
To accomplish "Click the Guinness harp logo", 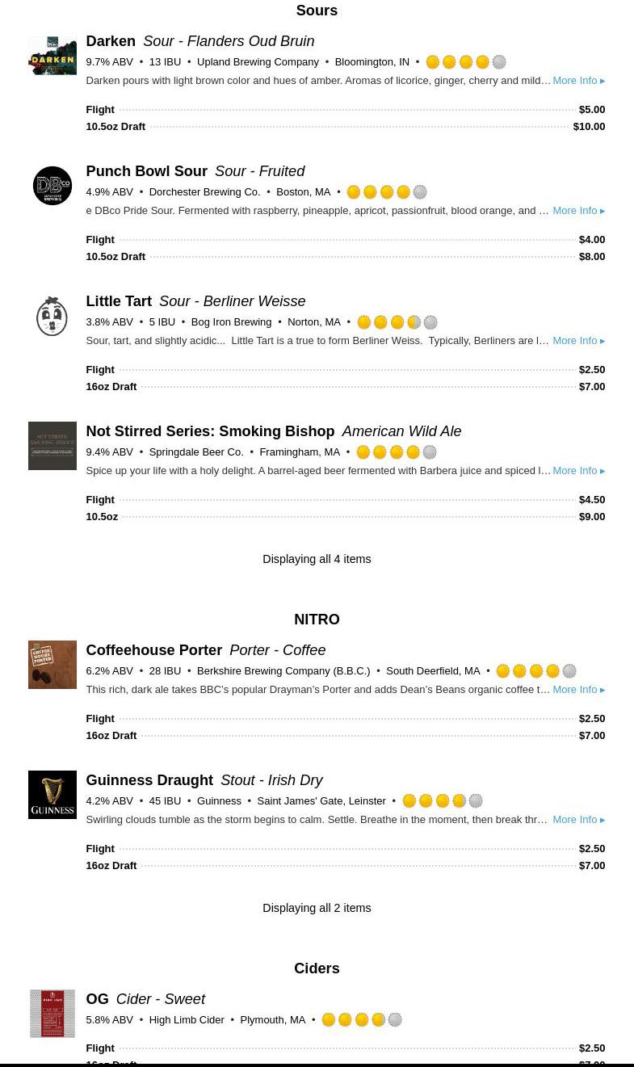I will click(52, 795).
